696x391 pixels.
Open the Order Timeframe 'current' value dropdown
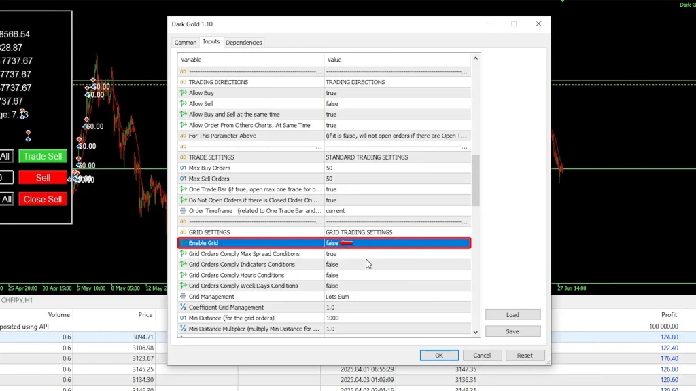[396, 211]
